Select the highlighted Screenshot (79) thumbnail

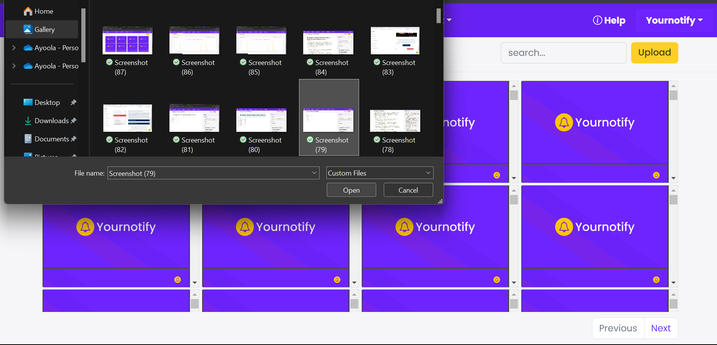328,120
